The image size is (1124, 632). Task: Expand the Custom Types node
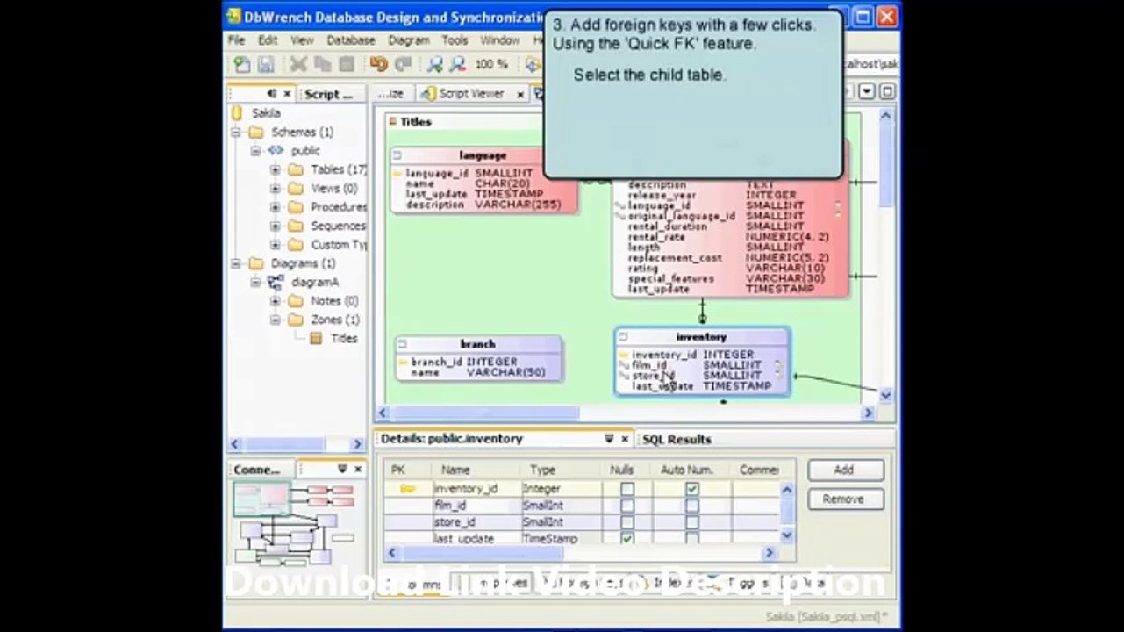click(x=275, y=245)
